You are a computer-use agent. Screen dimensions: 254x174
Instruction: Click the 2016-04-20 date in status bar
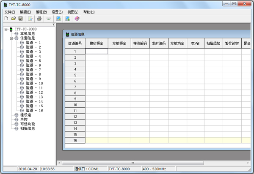[28, 169]
